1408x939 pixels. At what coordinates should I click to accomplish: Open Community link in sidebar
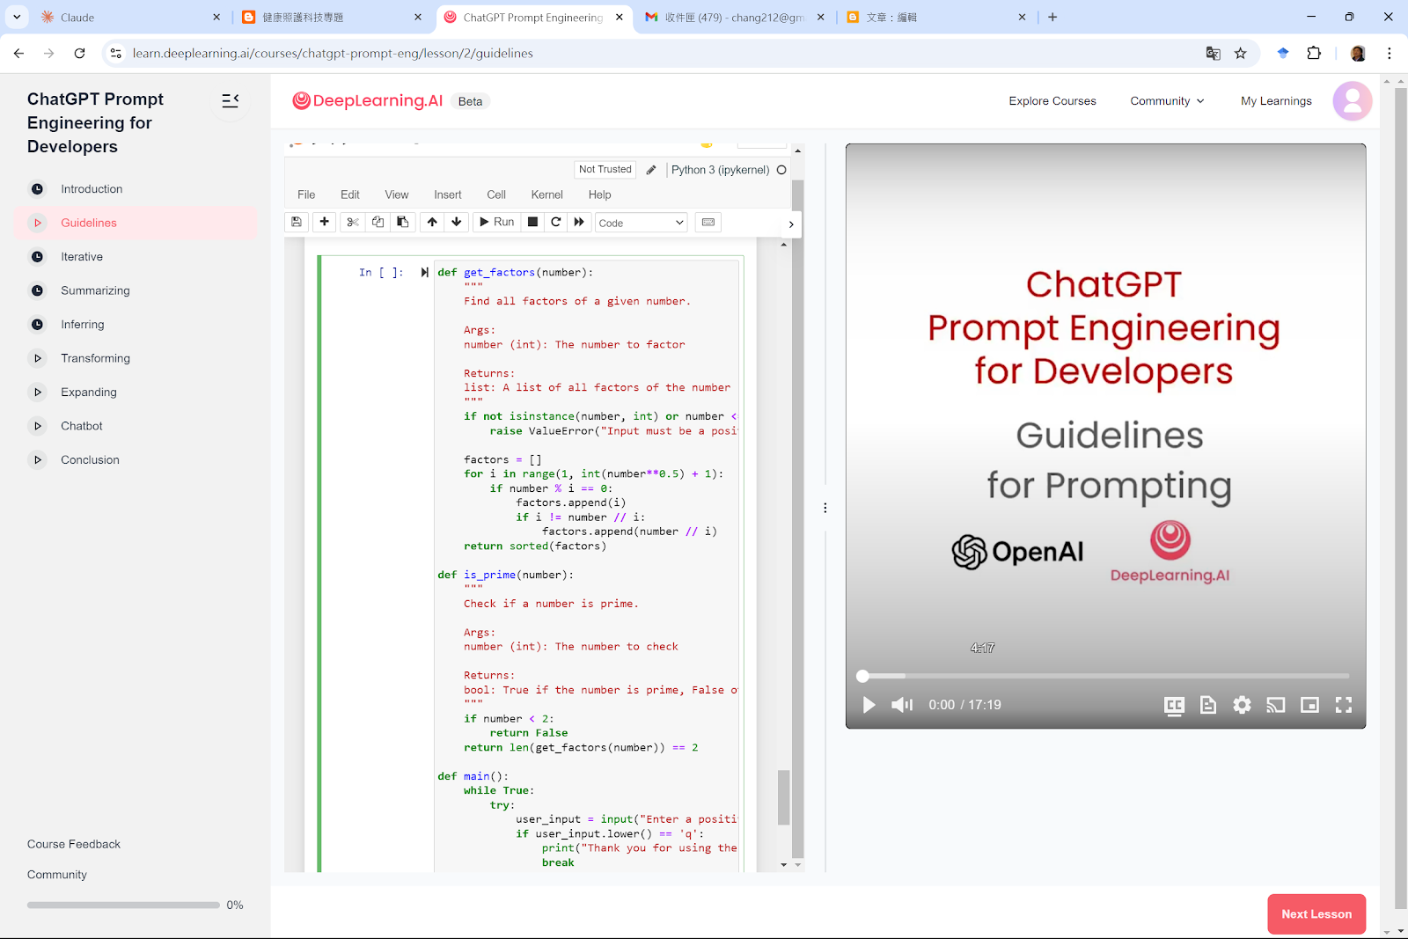click(57, 875)
